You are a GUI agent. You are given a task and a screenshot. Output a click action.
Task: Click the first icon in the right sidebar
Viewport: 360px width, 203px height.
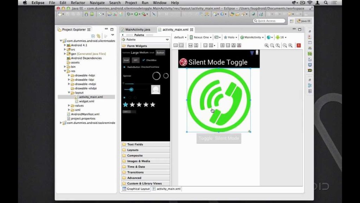point(310,31)
